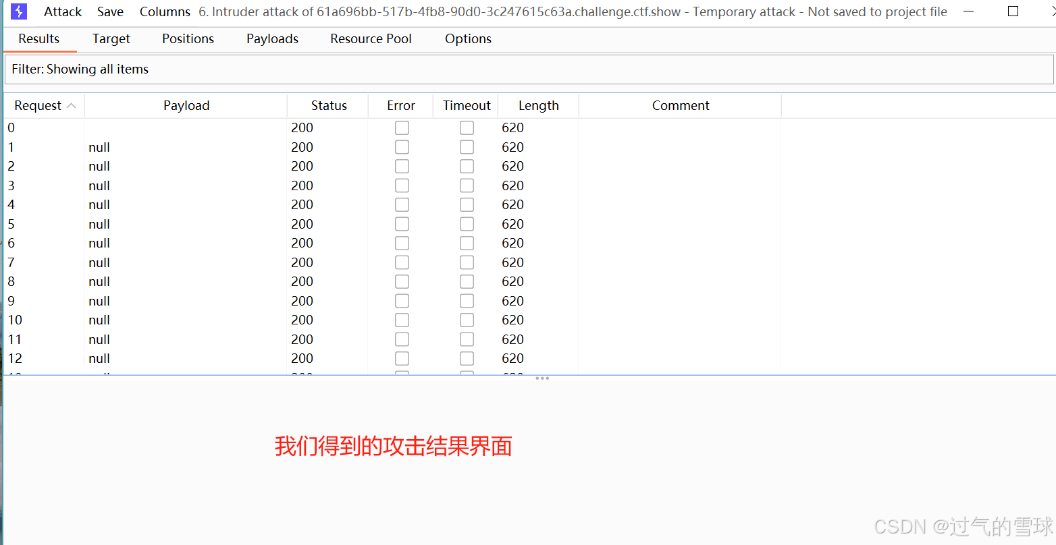Click the Payload column header
1056x545 pixels.
[186, 105]
